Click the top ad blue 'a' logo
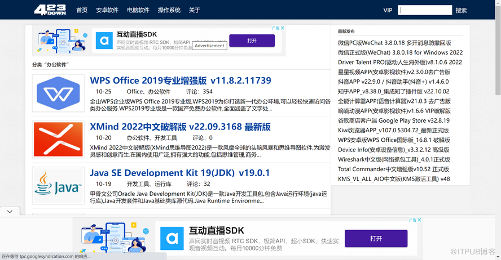This screenshot has height=260, width=501. click(x=104, y=41)
